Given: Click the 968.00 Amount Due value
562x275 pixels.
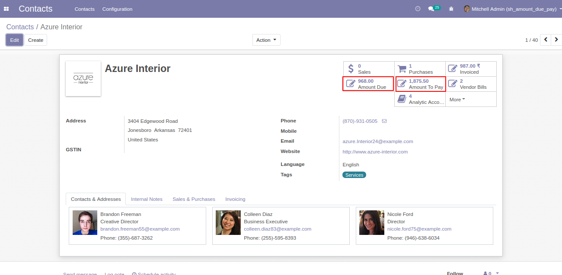Looking at the screenshot, I should pos(366,81).
